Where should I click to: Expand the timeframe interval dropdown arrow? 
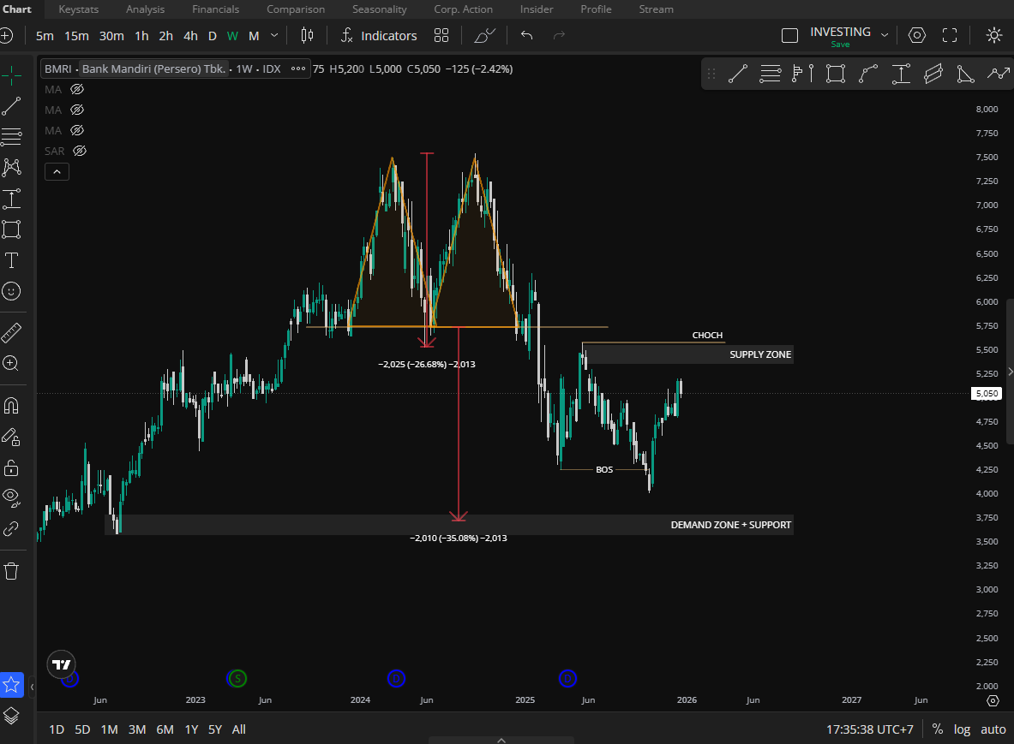274,35
